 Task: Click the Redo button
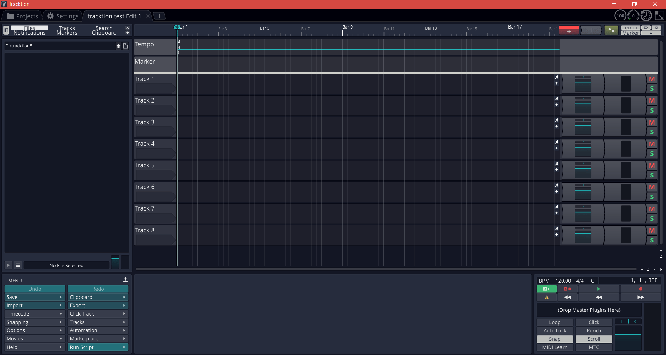click(x=98, y=289)
